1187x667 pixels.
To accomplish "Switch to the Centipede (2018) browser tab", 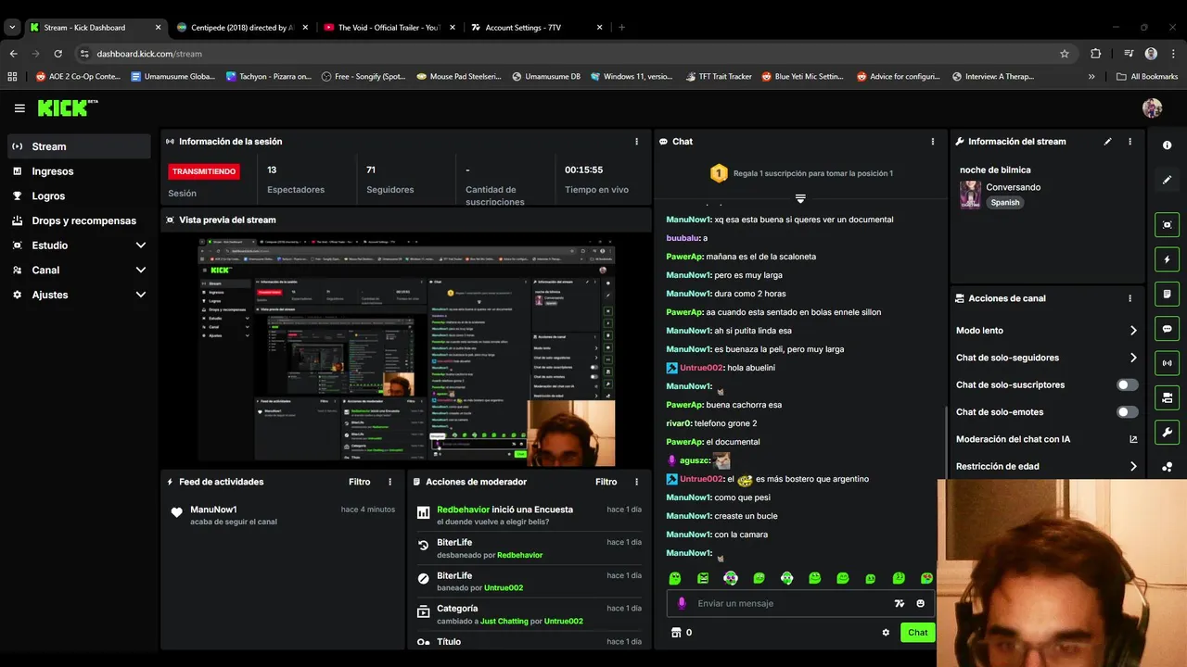I will coord(241,28).
